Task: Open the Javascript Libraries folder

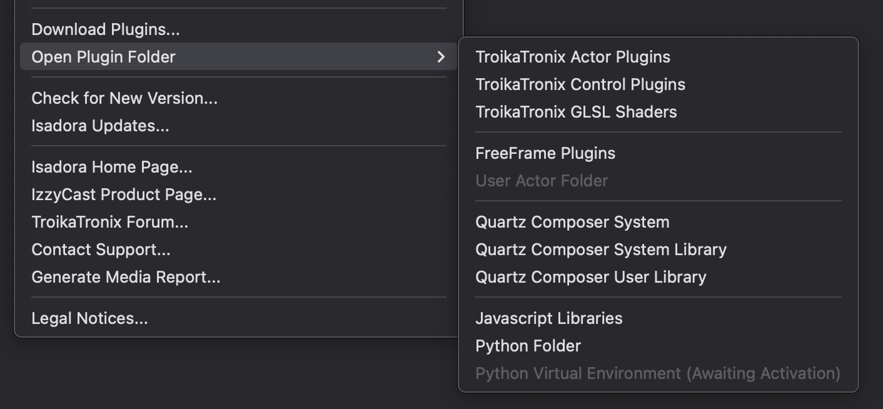Action: tap(549, 318)
